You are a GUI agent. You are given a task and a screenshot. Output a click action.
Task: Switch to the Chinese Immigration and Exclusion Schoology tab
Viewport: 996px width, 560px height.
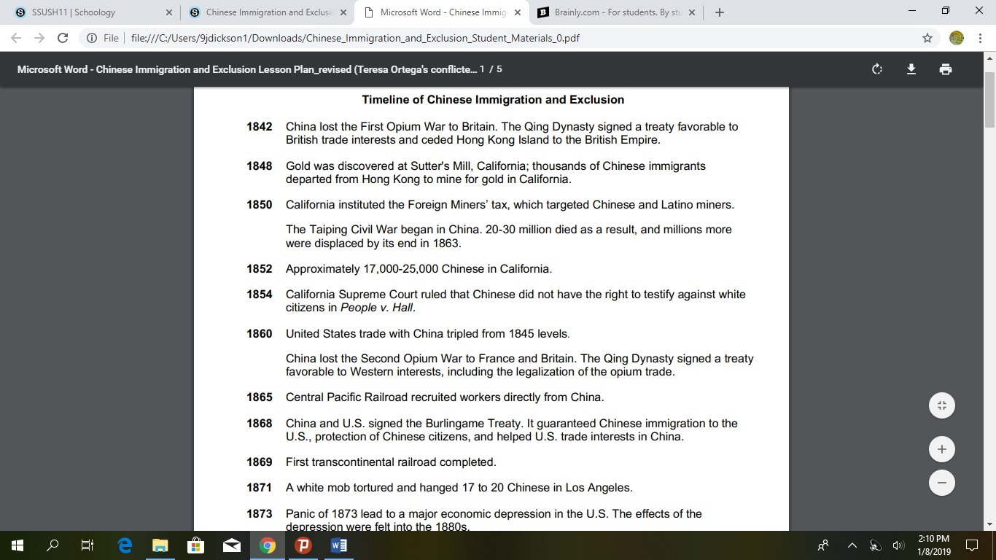pos(267,12)
